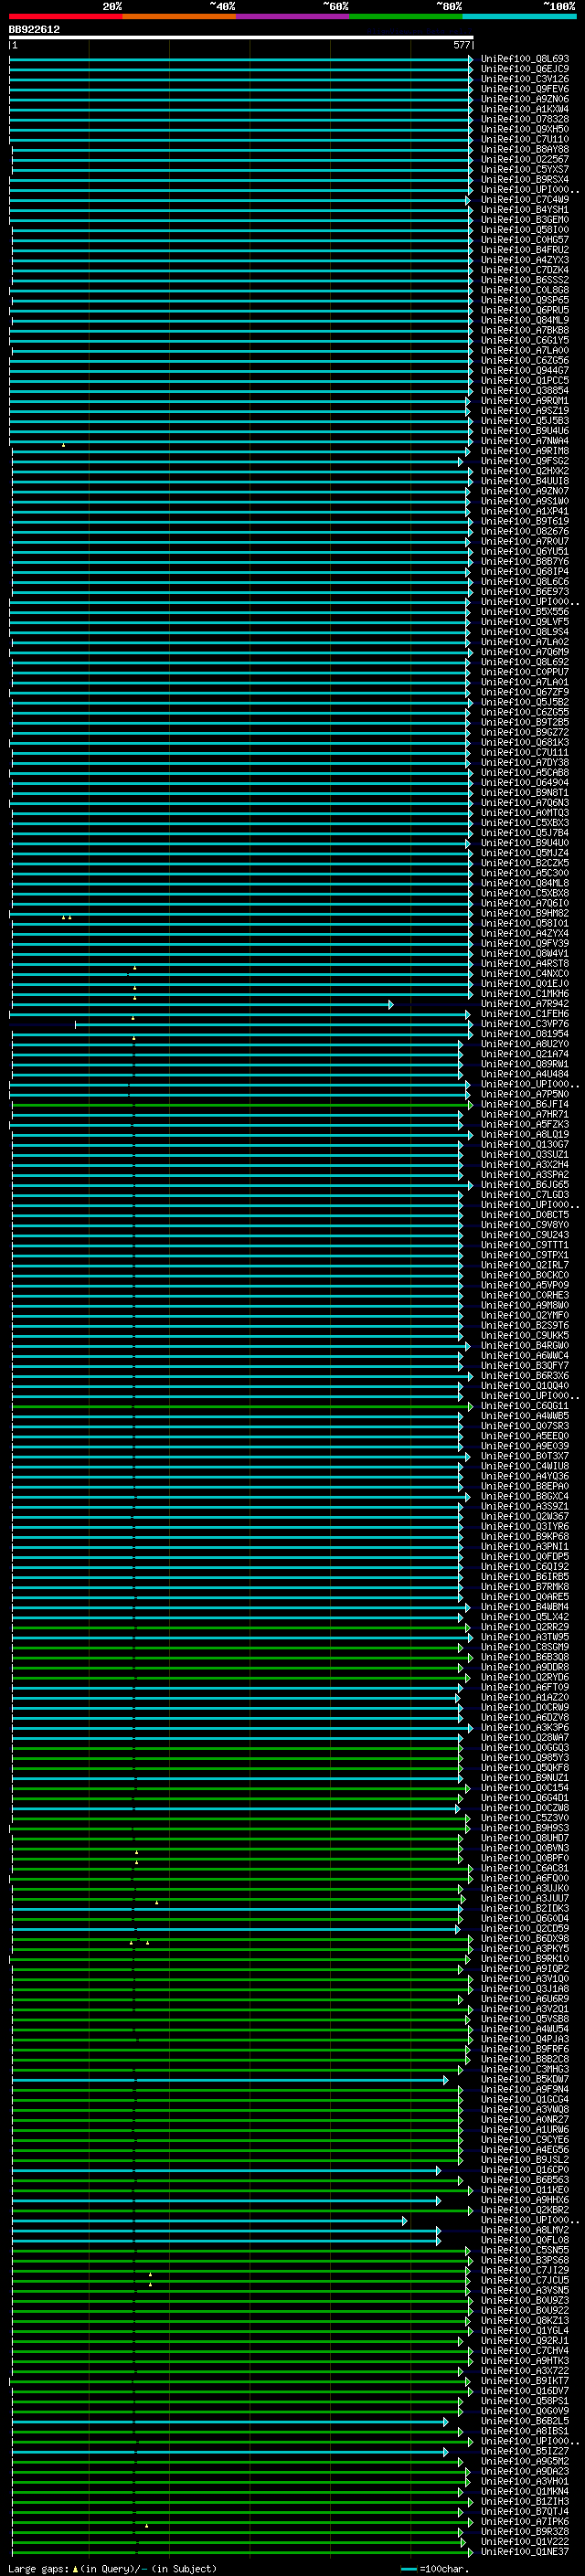Screen dimensions: 585x2576
Task: Select the UniRef100_A7LA00 label
Action: 525,350
